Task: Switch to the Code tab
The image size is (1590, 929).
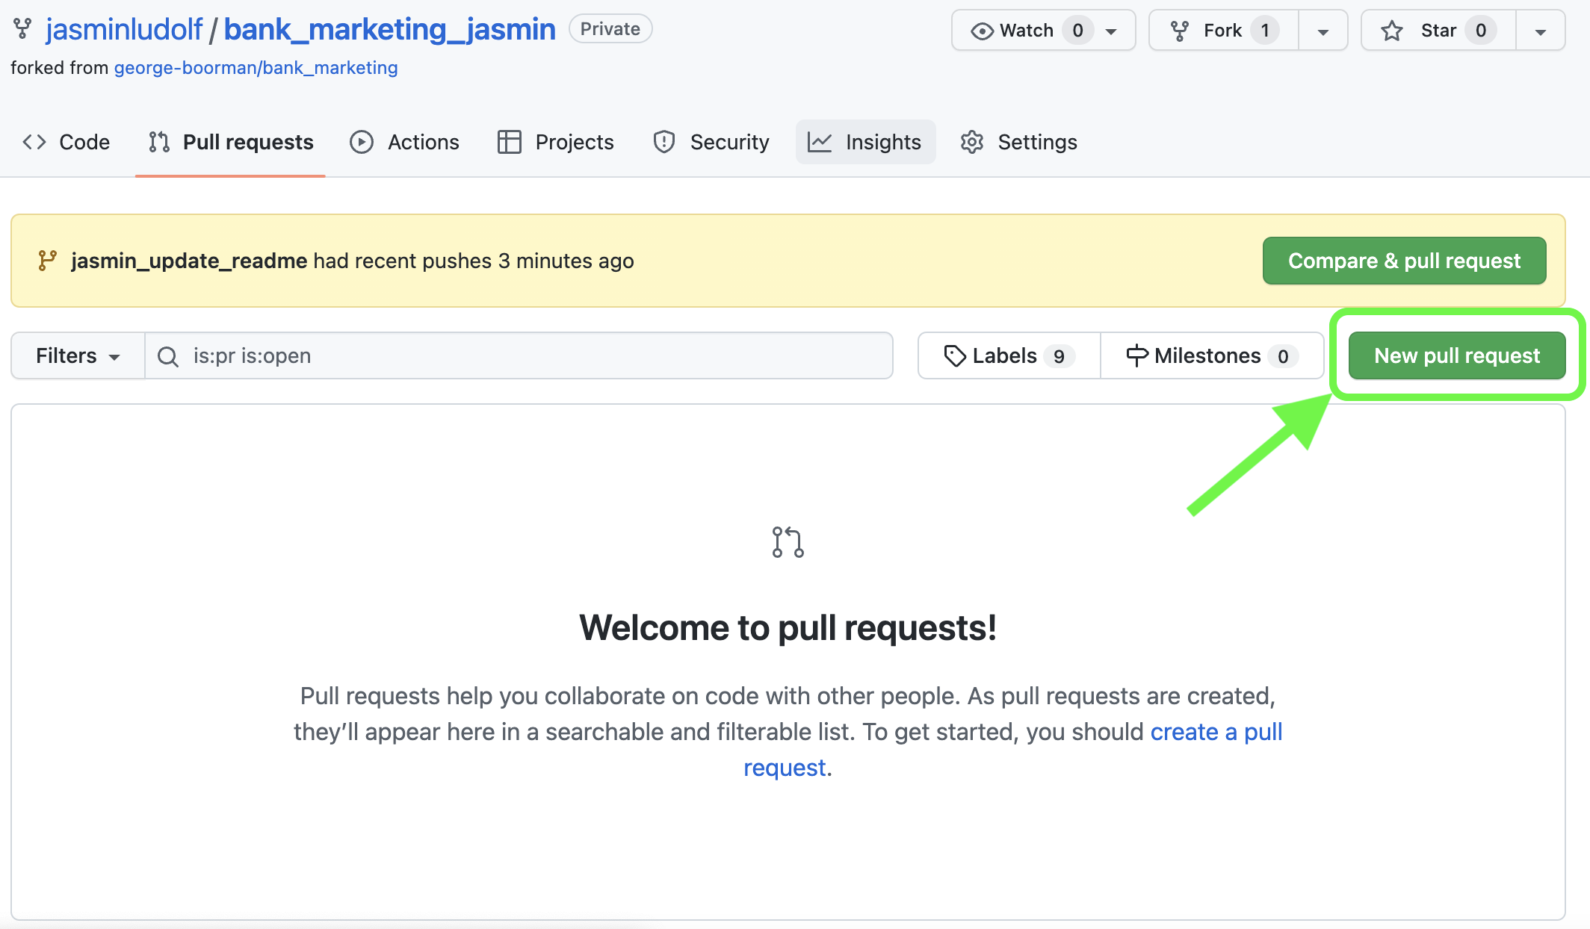Action: tap(66, 142)
